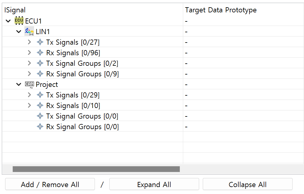The image size is (304, 194).
Task: Collapse the ECU1 tree node
Action: pyautogui.click(x=8, y=21)
